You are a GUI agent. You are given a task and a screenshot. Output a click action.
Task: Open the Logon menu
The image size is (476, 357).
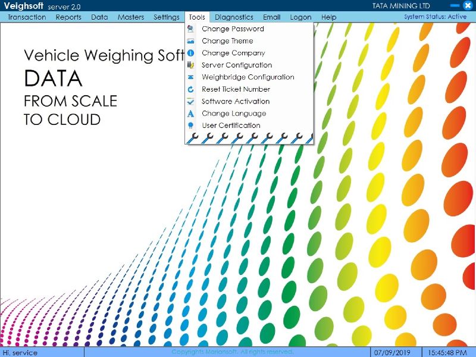[300, 17]
